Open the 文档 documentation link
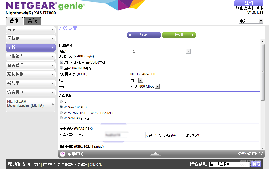This screenshot has width=269, height=169. click(37, 165)
